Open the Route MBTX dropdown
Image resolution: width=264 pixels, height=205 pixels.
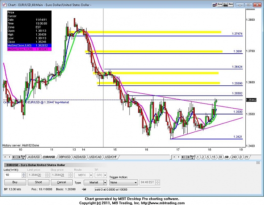[84, 175]
